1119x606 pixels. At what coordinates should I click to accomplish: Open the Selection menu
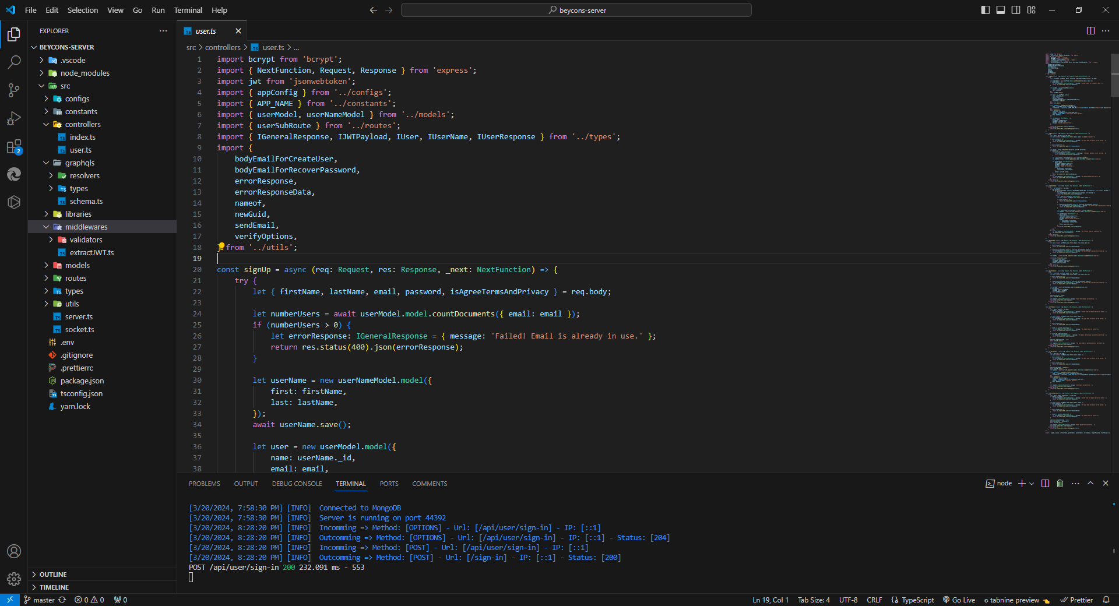pos(83,10)
